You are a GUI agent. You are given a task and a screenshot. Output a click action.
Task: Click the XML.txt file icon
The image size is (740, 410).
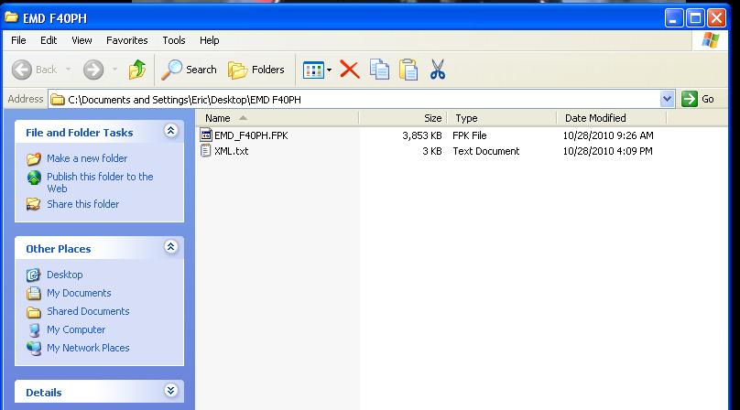pos(206,151)
